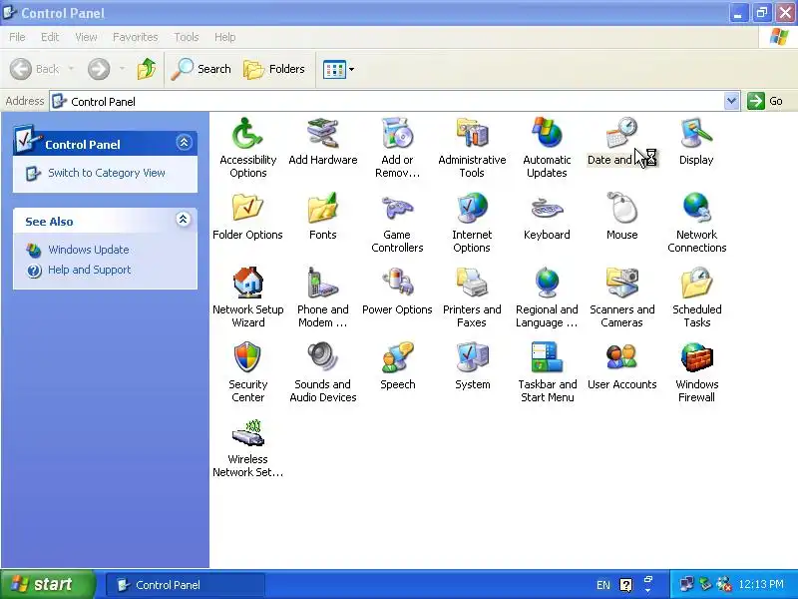The width and height of the screenshot is (798, 599).
Task: Open Accessibility Options icon
Action: click(247, 147)
